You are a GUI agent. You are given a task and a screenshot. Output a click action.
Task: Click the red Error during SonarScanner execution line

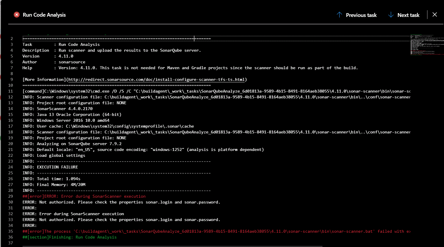tap(84, 196)
